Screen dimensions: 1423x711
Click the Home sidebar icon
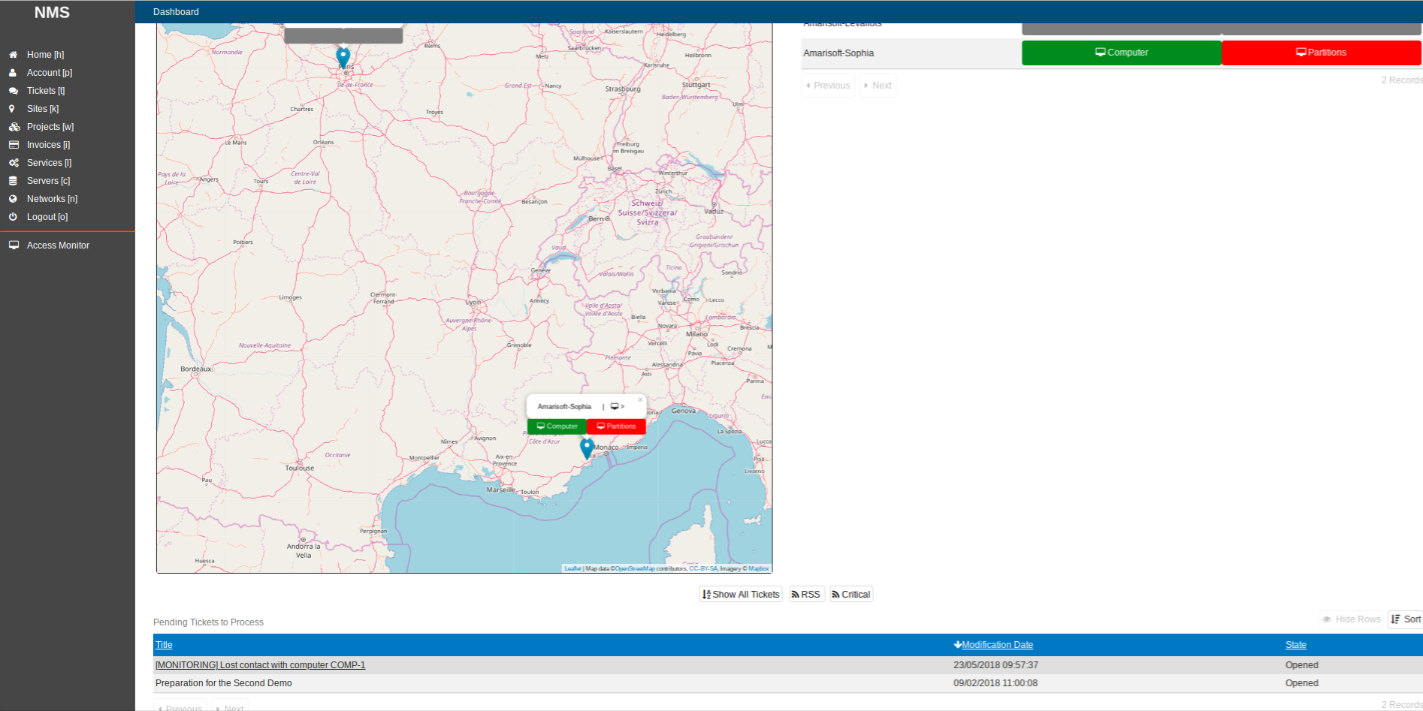[13, 55]
